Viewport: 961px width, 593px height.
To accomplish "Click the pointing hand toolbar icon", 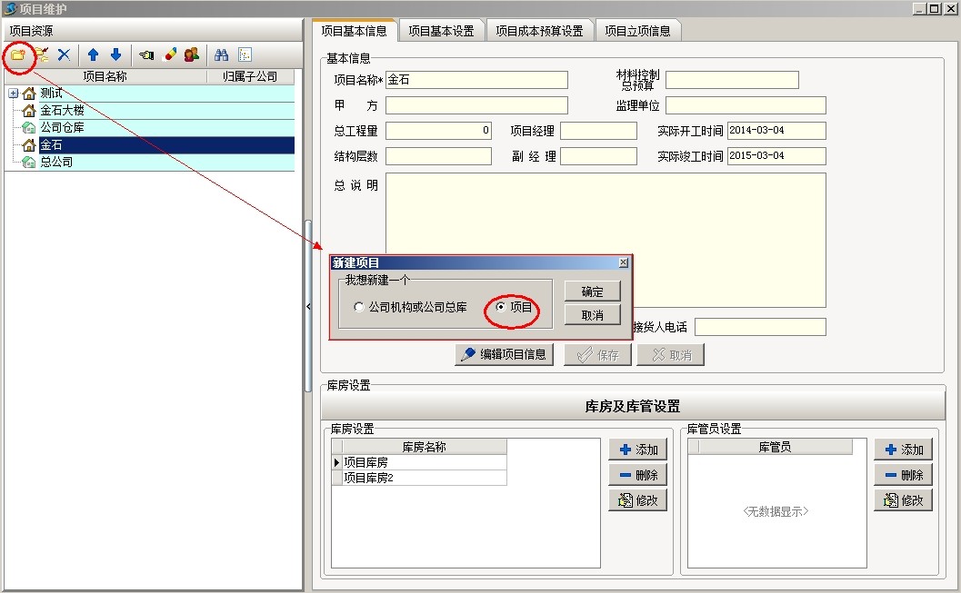I will click(146, 54).
